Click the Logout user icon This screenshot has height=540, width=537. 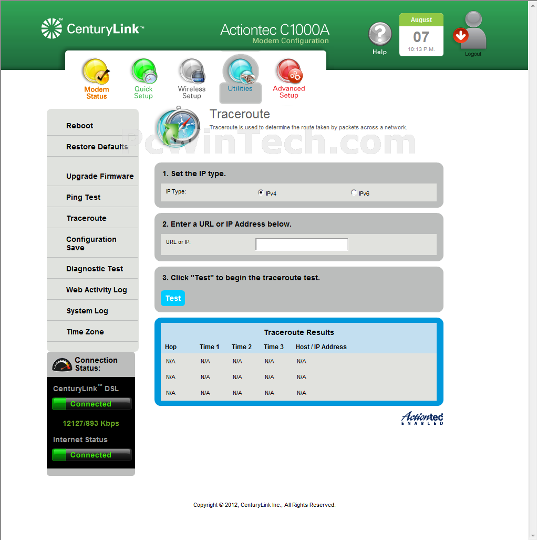470,30
